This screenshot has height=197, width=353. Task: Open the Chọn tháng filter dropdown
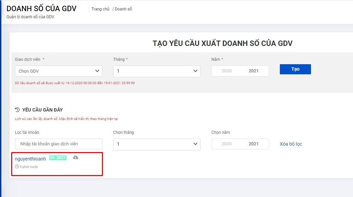[x=157, y=144]
